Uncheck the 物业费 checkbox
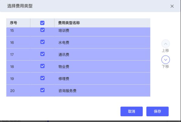The image size is (181, 122). click(x=42, y=66)
